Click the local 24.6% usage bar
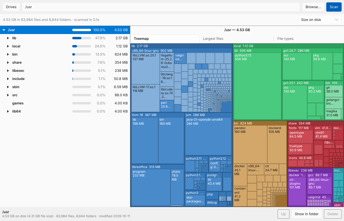This screenshot has height=221, width=344. click(x=82, y=46)
